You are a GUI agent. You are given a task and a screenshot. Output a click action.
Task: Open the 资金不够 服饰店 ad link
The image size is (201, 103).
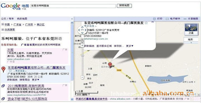[27, 99]
